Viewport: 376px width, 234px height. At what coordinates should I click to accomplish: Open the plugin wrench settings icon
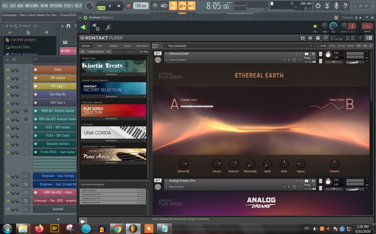(108, 28)
